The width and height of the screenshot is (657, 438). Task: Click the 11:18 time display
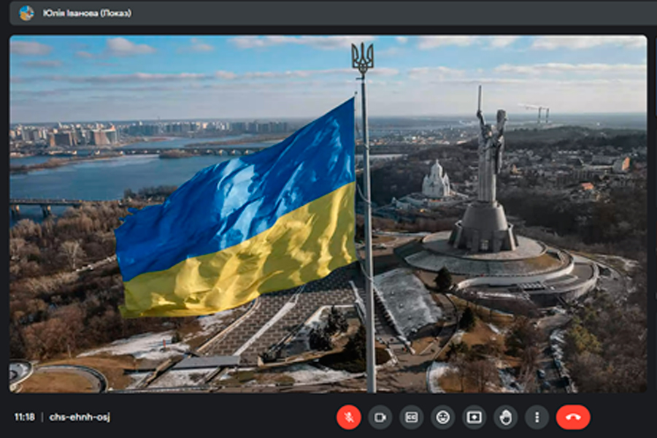pyautogui.click(x=25, y=417)
